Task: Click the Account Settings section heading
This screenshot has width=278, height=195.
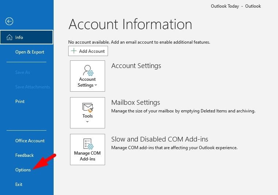Action: pyautogui.click(x=136, y=66)
